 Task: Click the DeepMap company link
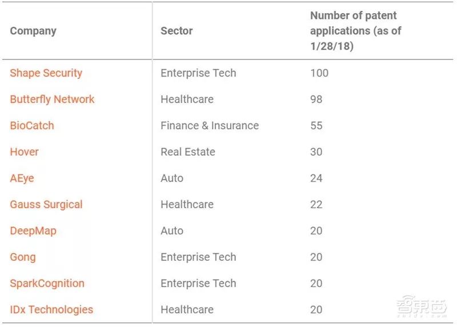point(33,231)
